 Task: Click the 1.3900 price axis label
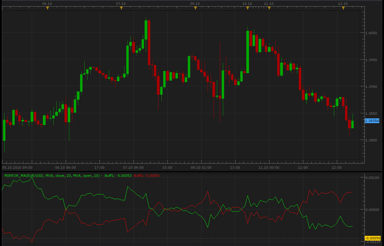pyautogui.click(x=371, y=87)
